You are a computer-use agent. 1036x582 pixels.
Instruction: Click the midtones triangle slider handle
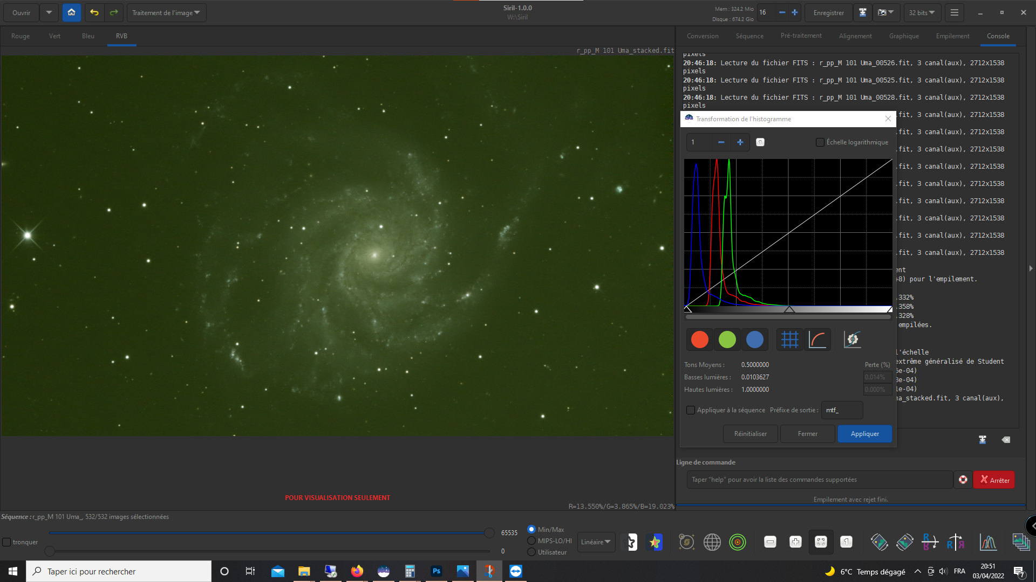click(789, 309)
